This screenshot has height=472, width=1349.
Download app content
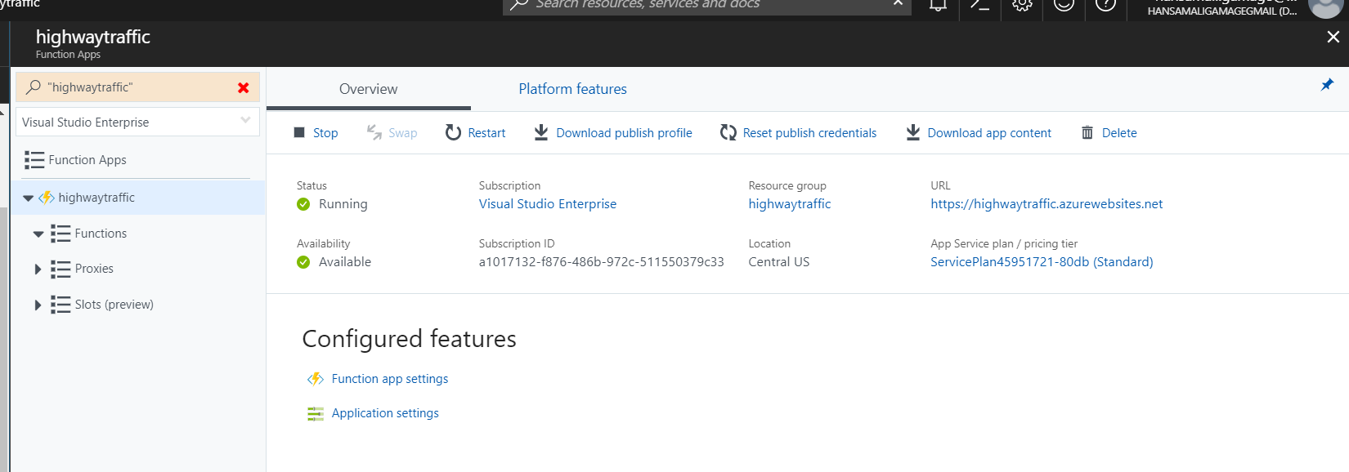tap(979, 132)
